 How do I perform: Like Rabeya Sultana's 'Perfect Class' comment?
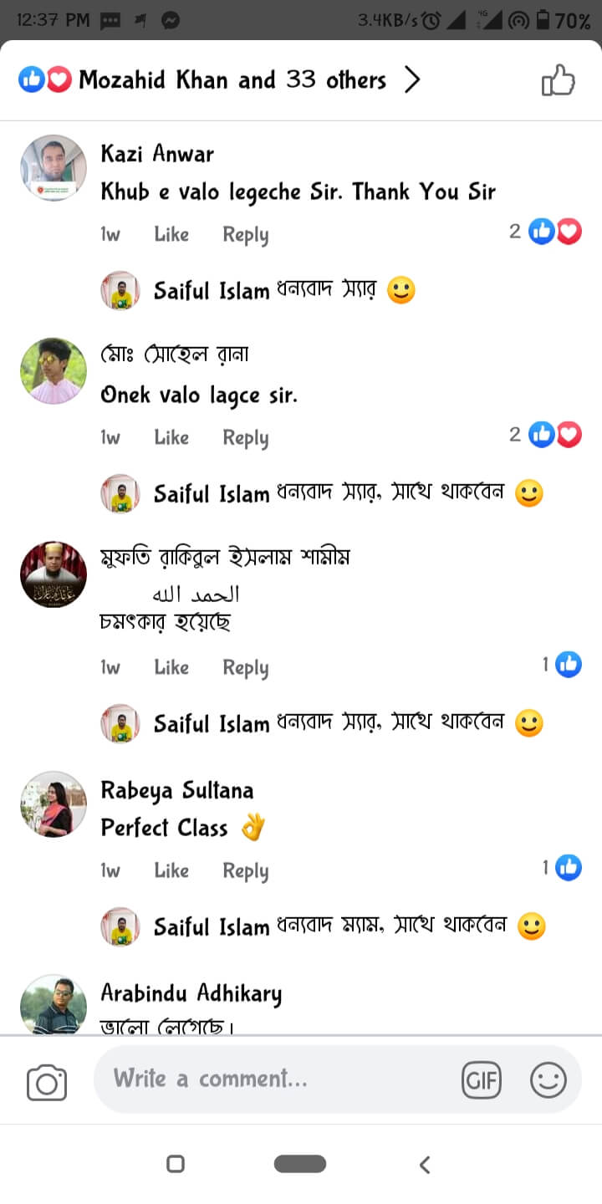pyautogui.click(x=171, y=870)
